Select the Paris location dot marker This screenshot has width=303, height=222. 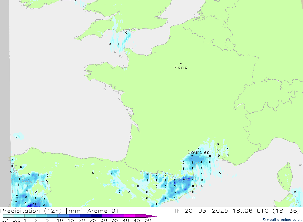click(181, 63)
